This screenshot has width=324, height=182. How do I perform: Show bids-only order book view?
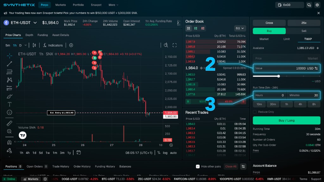(196, 28)
